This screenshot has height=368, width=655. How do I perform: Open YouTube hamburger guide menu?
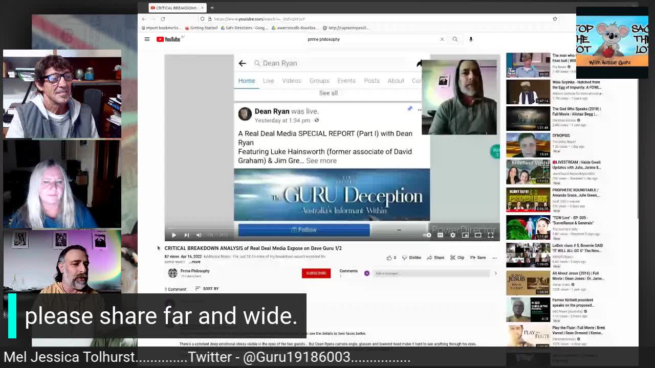[x=147, y=39]
